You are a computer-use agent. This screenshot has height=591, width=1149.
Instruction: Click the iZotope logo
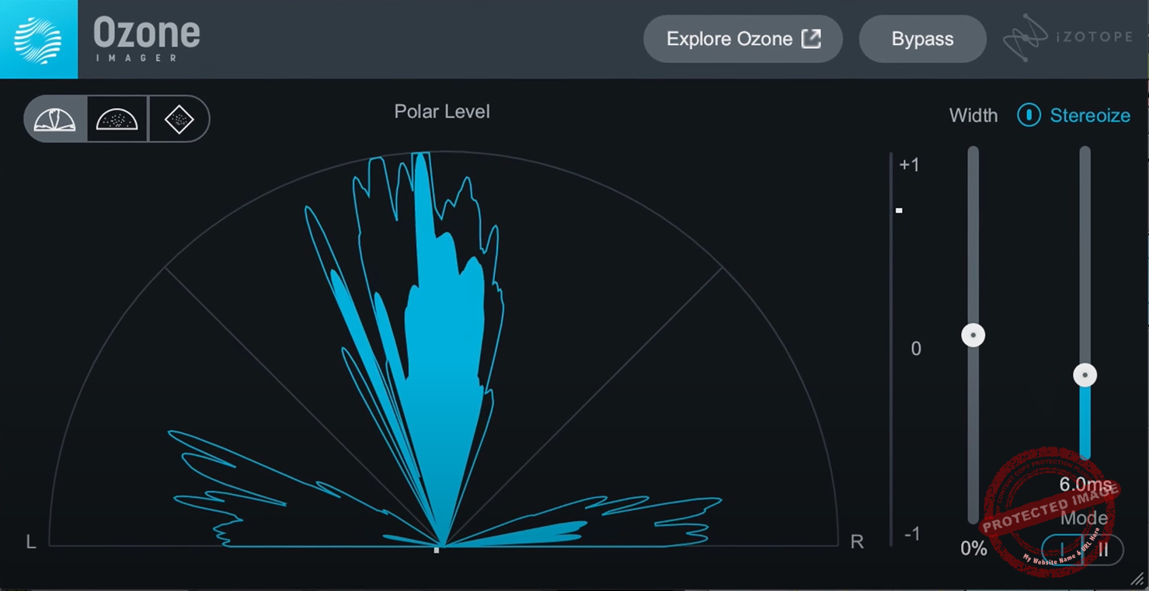[1067, 37]
